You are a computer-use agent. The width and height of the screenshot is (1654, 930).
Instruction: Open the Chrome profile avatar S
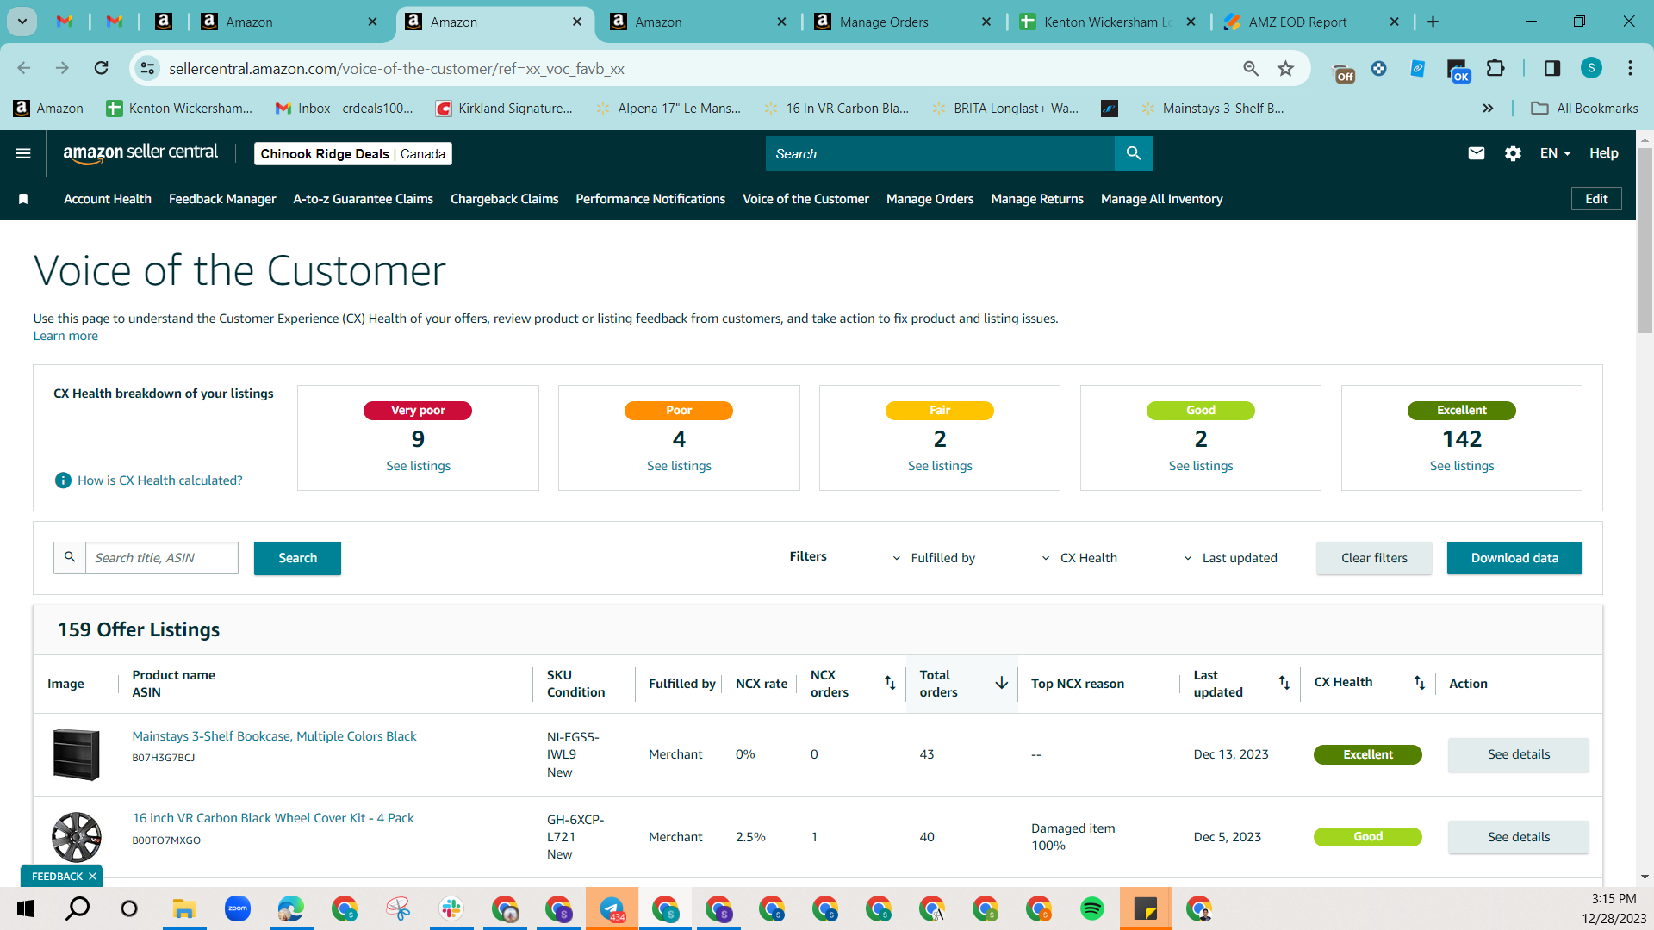[x=1591, y=68]
